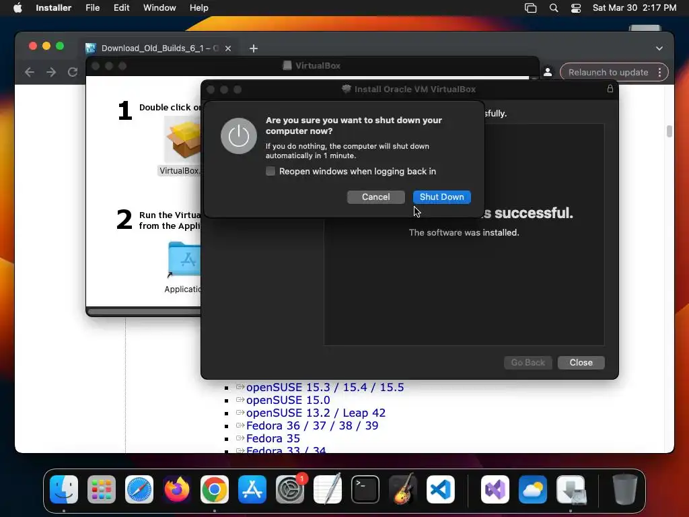Open Spotlight search in menu bar

(x=554, y=8)
